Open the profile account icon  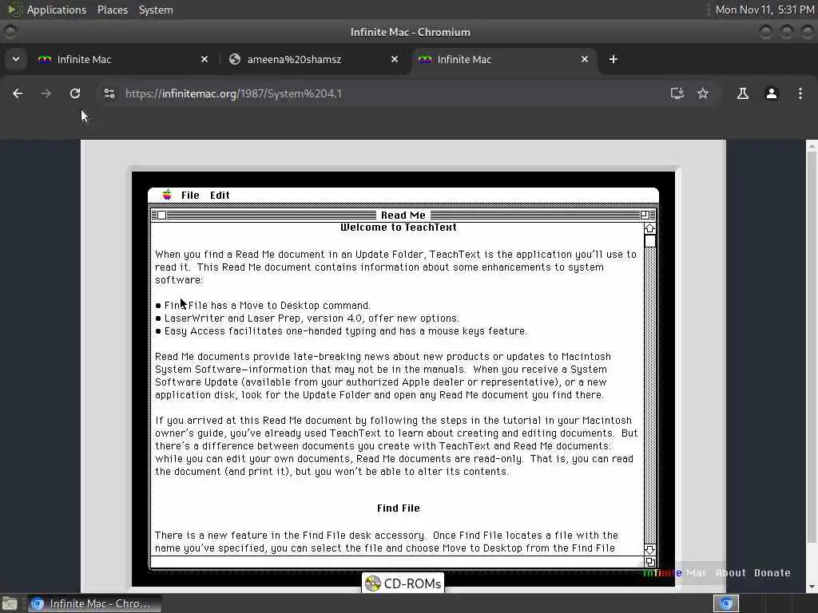click(x=772, y=93)
